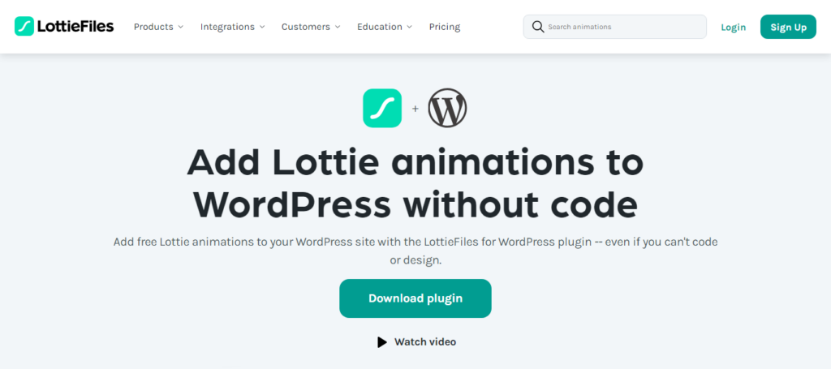831x369 pixels.
Task: Open the Customers navigation item
Action: pos(305,27)
